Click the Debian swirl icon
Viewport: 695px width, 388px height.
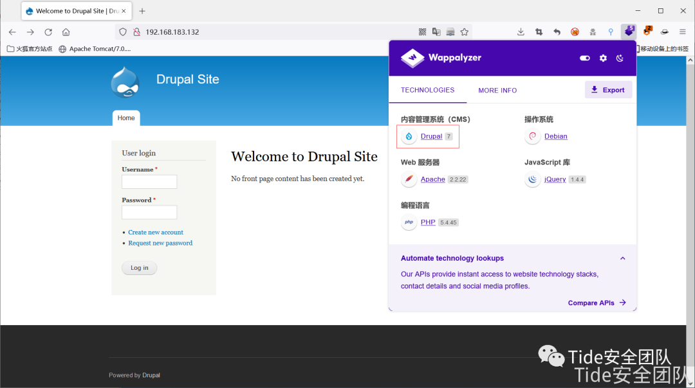pos(532,136)
